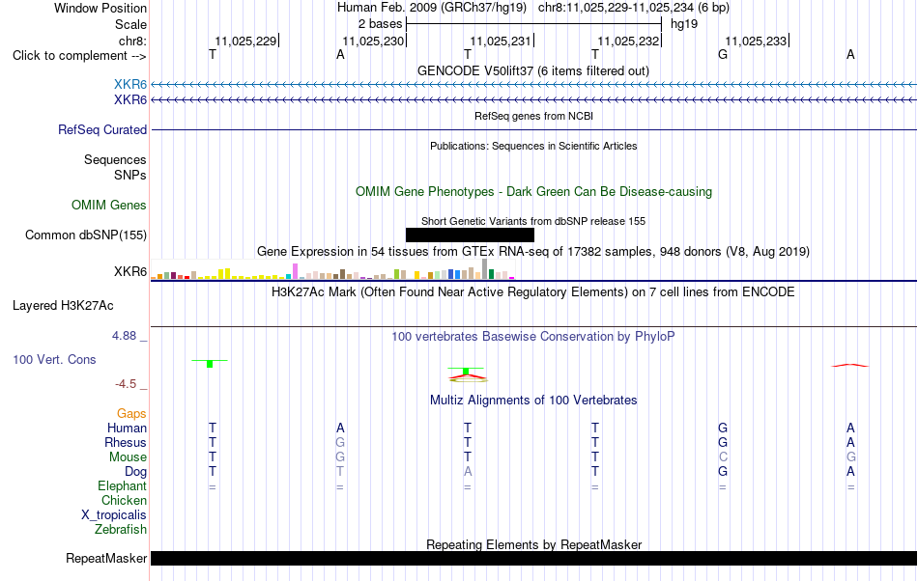
Task: Click the Sequences track label
Action: pos(115,159)
